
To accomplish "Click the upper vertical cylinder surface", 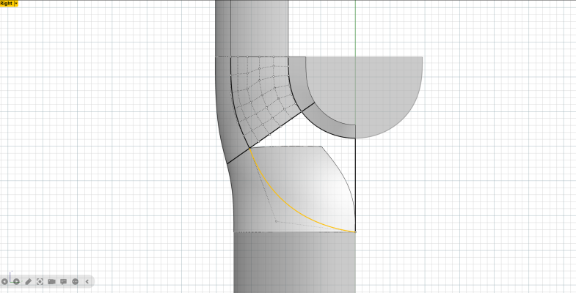I will click(x=257, y=26).
